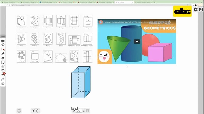Toggle the lock icon on net image
The height and width of the screenshot is (114, 204).
[x=88, y=22]
